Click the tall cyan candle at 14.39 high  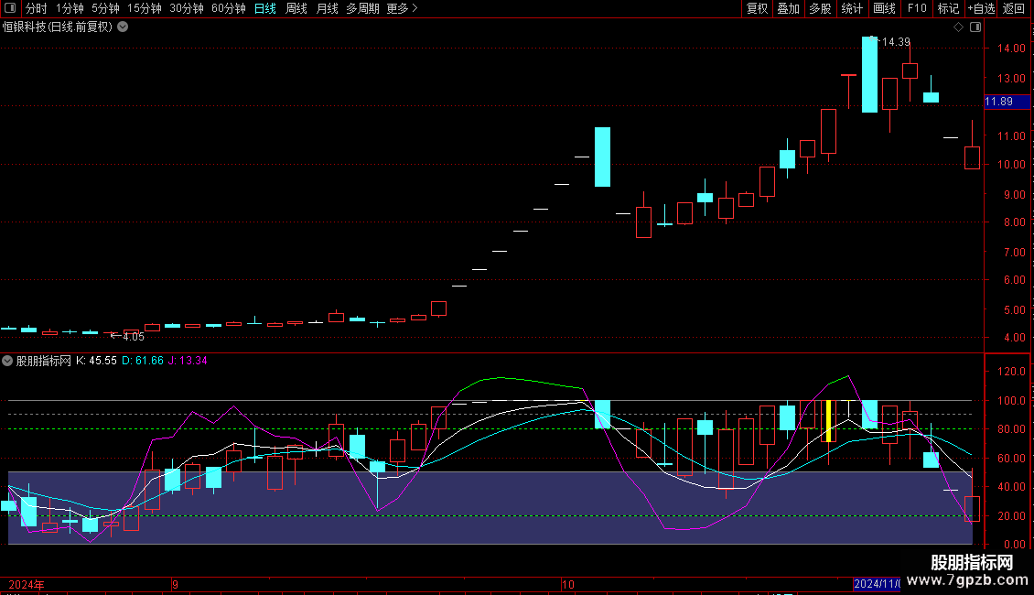[870, 74]
